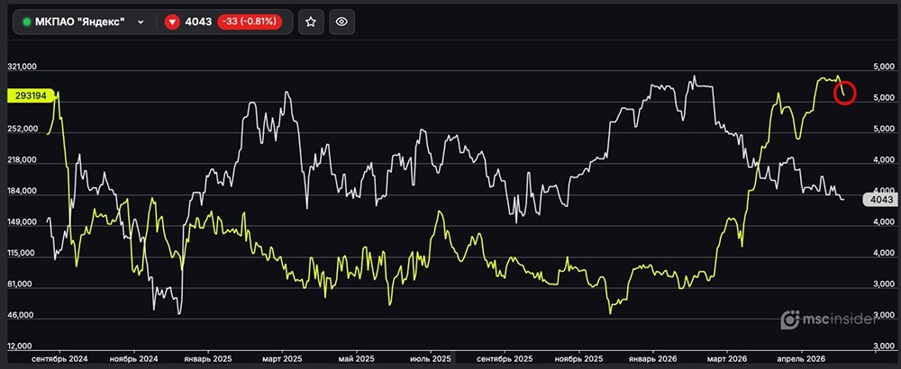
Task: Click the июль 2025 axis label
Action: point(430,357)
